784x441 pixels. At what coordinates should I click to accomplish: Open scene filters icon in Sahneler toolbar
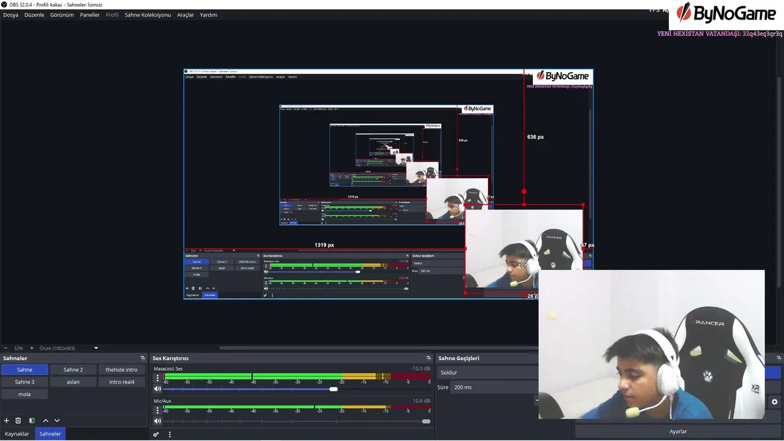[32, 421]
